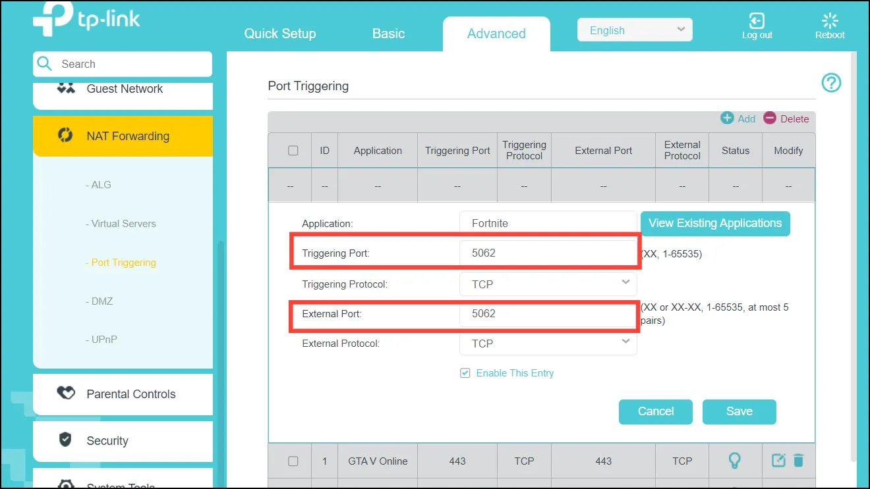Screen dimensions: 870x489
Task: Open the help question mark icon
Action: (831, 83)
